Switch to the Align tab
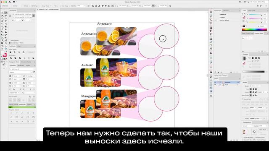This screenshot has height=151, width=269. pyautogui.click(x=19, y=46)
